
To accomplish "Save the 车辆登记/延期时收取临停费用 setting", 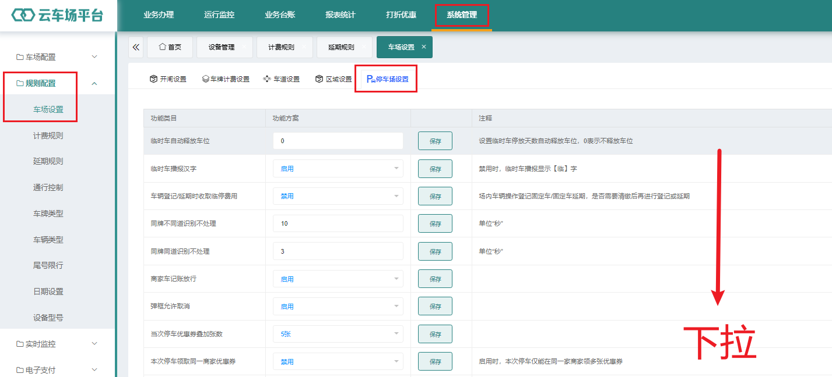I will coord(435,196).
